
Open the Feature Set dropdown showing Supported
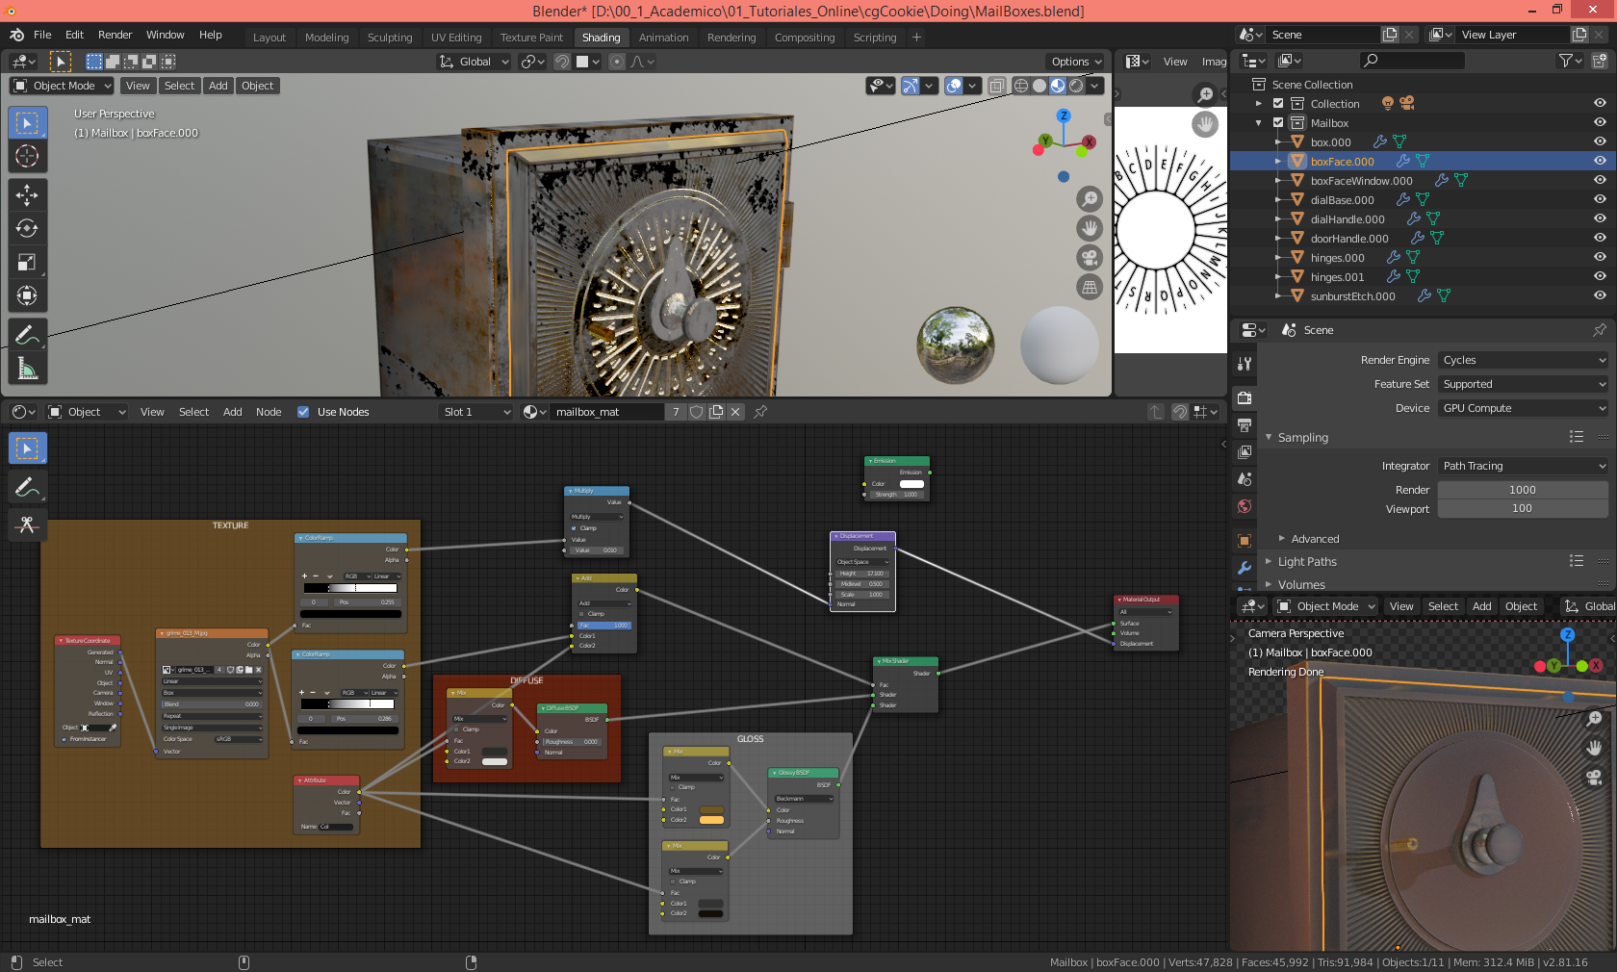pos(1524,384)
